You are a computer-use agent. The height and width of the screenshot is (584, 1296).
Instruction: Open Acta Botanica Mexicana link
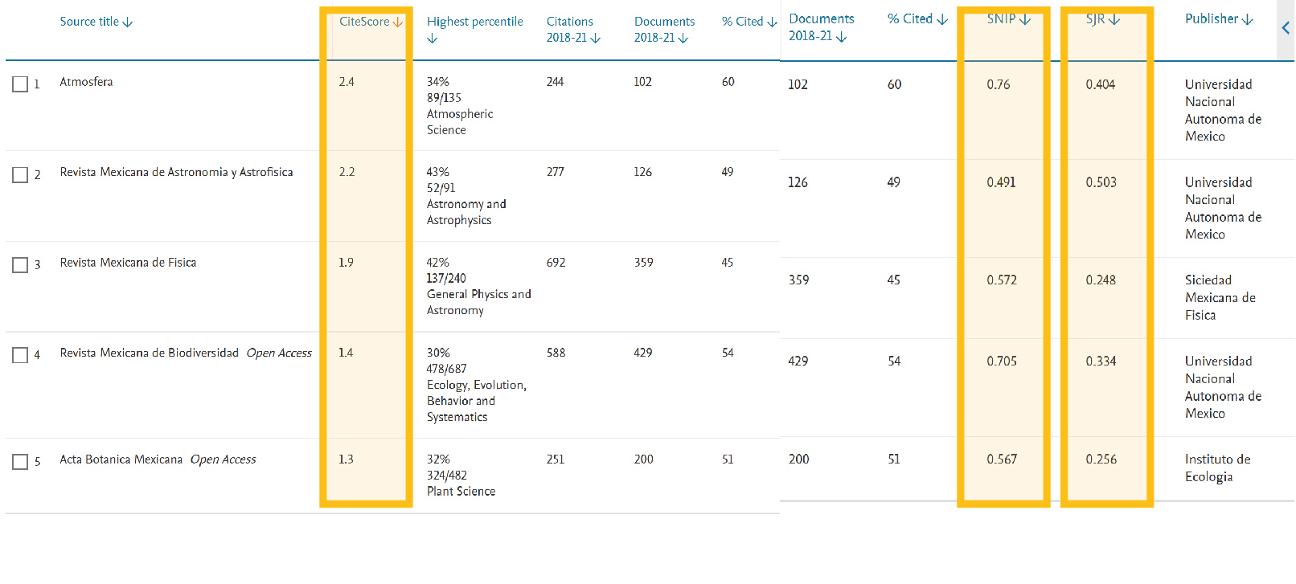pos(121,459)
